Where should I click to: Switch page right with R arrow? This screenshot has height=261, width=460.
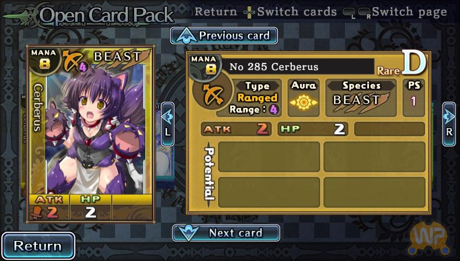[449, 124]
